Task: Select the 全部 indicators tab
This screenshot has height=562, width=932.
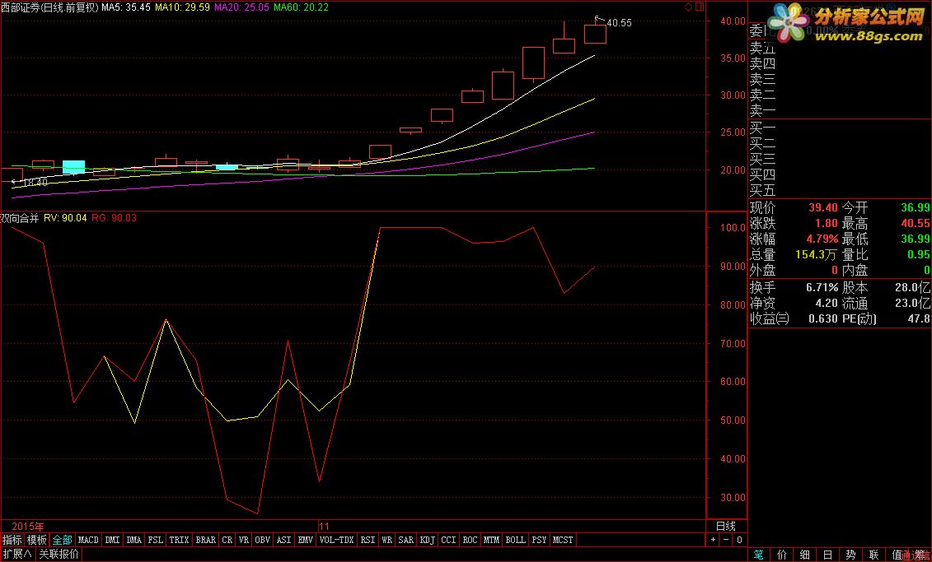Action: tap(62, 540)
